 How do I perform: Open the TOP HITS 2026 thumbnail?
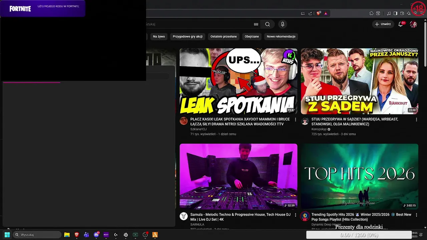tap(359, 176)
